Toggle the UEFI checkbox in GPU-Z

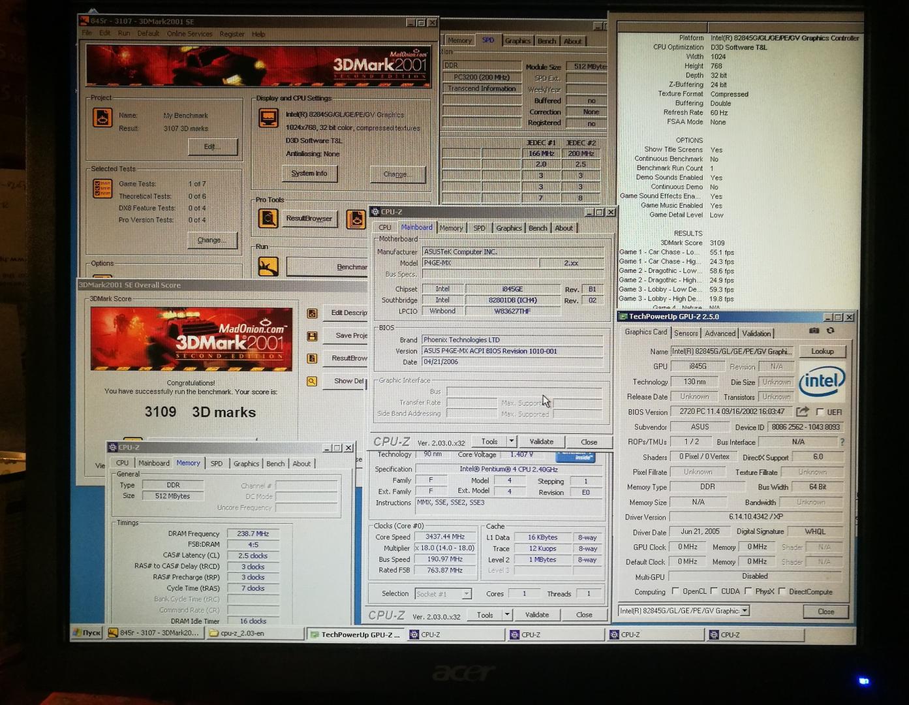pyautogui.click(x=820, y=412)
